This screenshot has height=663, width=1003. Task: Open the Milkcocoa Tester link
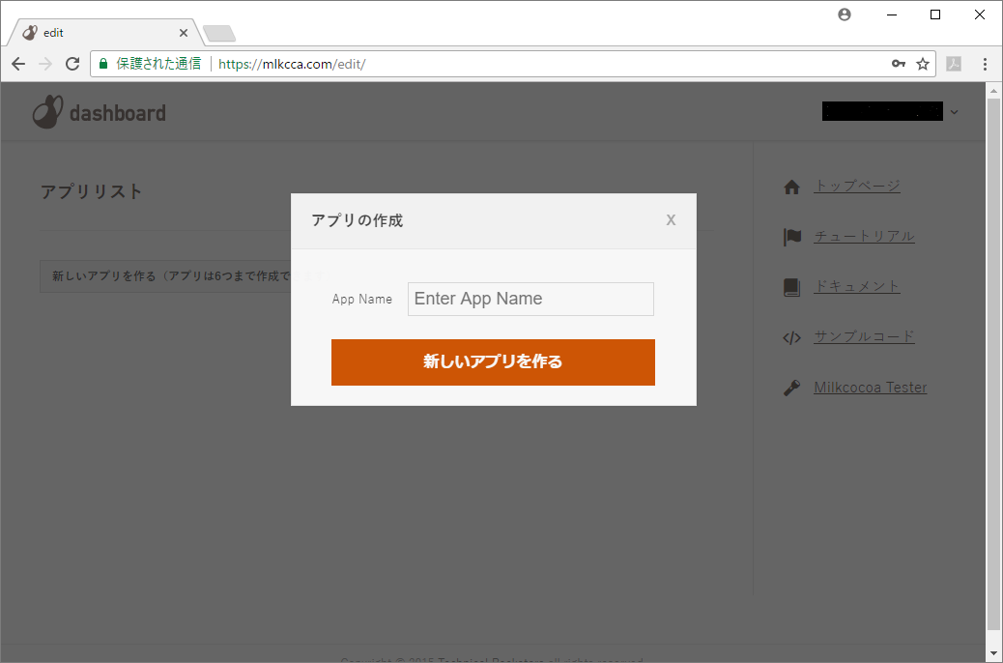point(870,388)
